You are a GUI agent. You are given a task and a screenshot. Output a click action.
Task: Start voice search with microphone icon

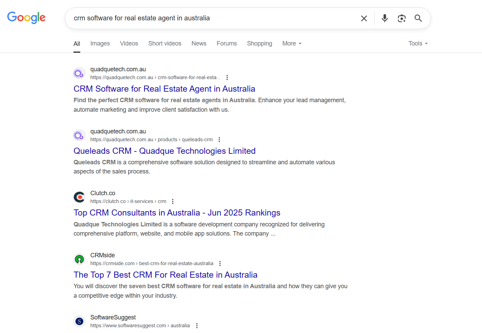(x=384, y=18)
